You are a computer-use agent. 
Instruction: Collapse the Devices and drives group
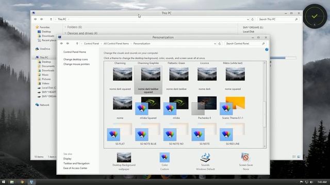[65, 33]
